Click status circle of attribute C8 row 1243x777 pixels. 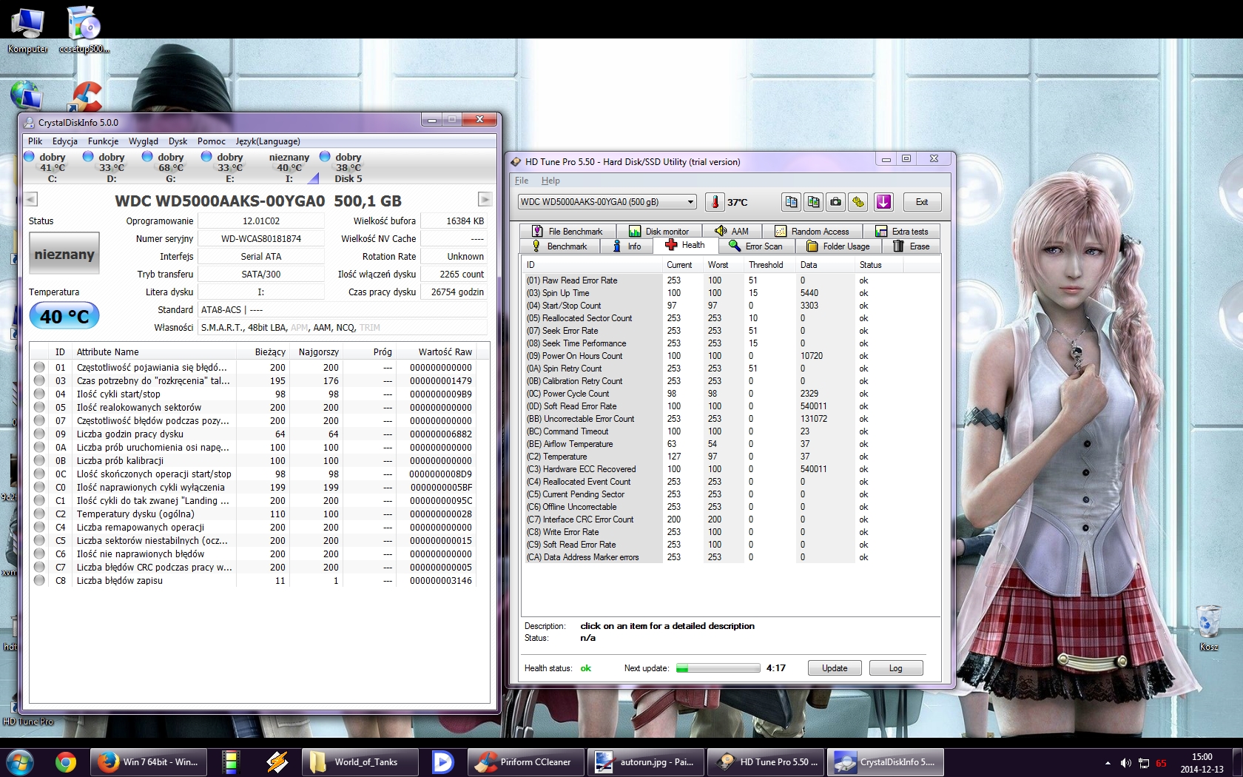pyautogui.click(x=39, y=581)
